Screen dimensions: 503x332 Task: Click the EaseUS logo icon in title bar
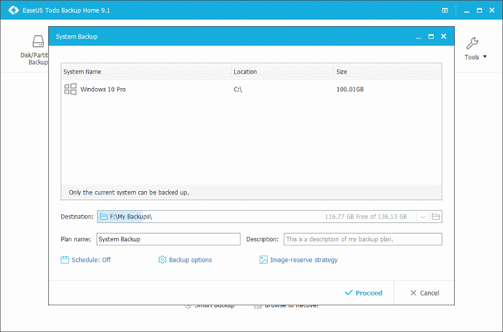(x=14, y=10)
